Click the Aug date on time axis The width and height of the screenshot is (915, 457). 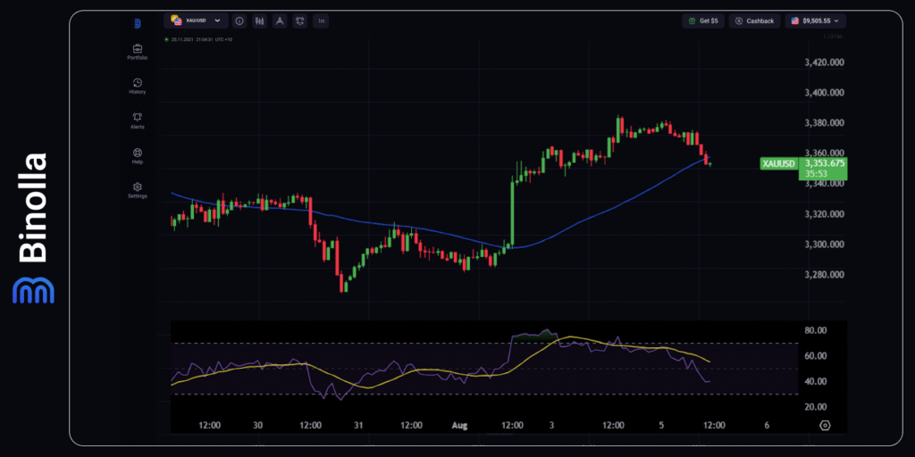tap(460, 426)
